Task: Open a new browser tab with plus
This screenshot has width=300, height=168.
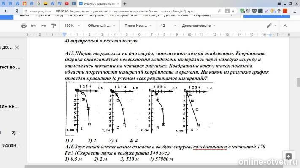Action: pos(124,3)
